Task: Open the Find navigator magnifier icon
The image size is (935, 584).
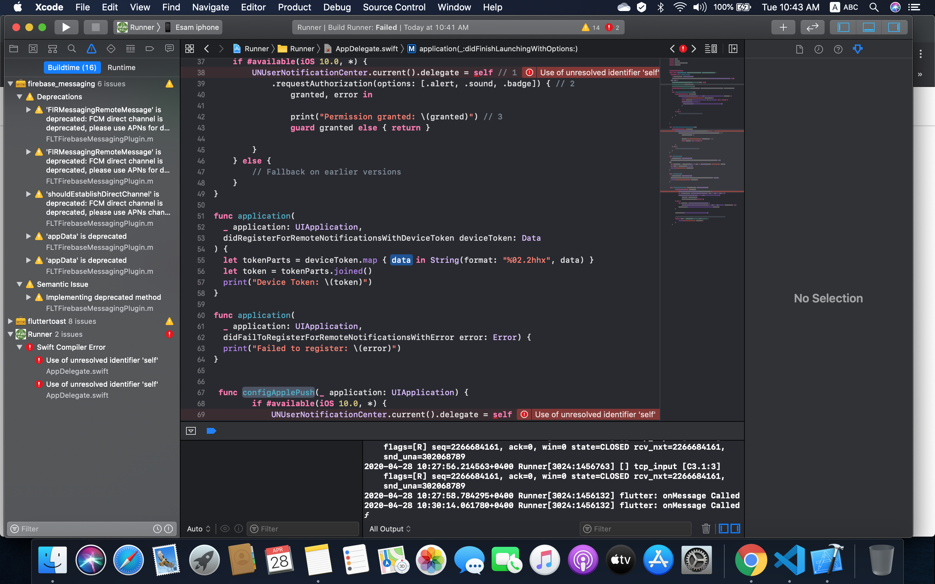Action: tap(72, 49)
